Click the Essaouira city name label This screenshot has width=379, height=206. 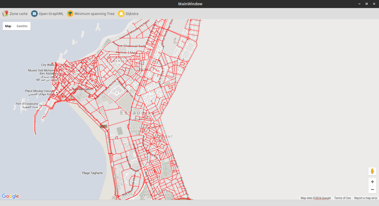tap(138, 113)
